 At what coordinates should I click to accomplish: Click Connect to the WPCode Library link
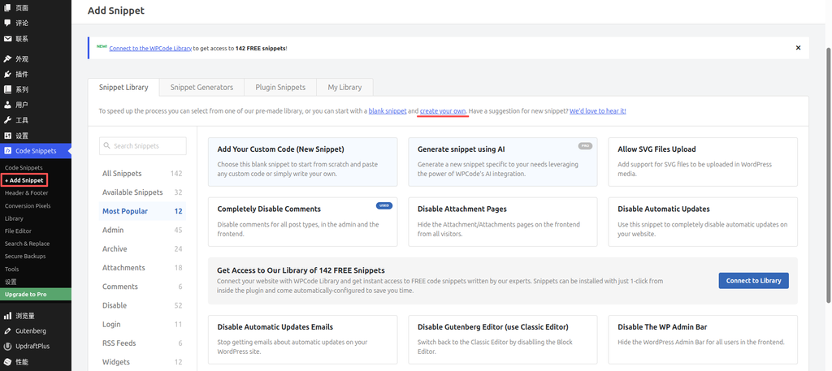pos(150,48)
